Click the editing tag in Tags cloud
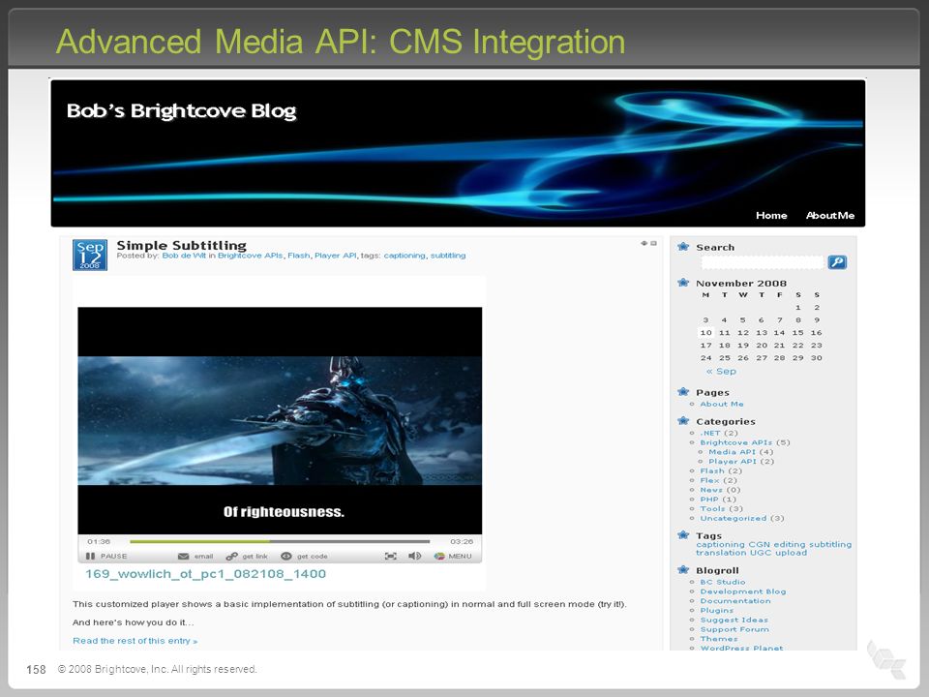929x697 pixels. coord(790,544)
